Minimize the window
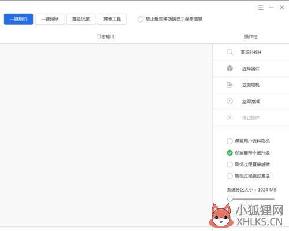This screenshot has width=289, height=231. point(272,8)
